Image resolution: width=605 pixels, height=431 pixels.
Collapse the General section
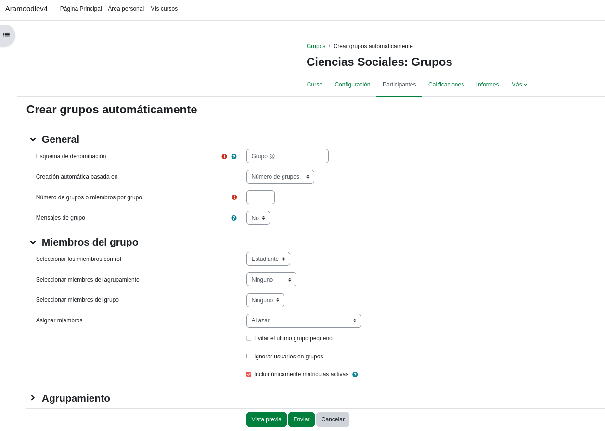33,139
